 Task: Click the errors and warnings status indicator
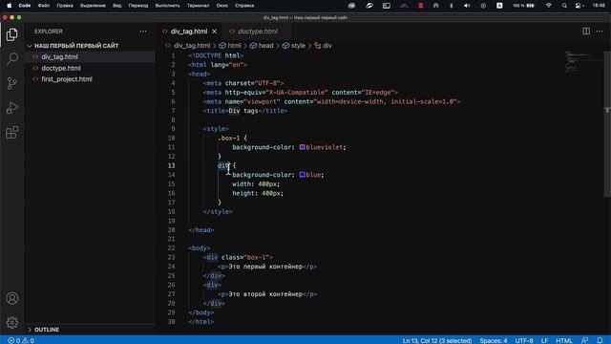(21, 340)
